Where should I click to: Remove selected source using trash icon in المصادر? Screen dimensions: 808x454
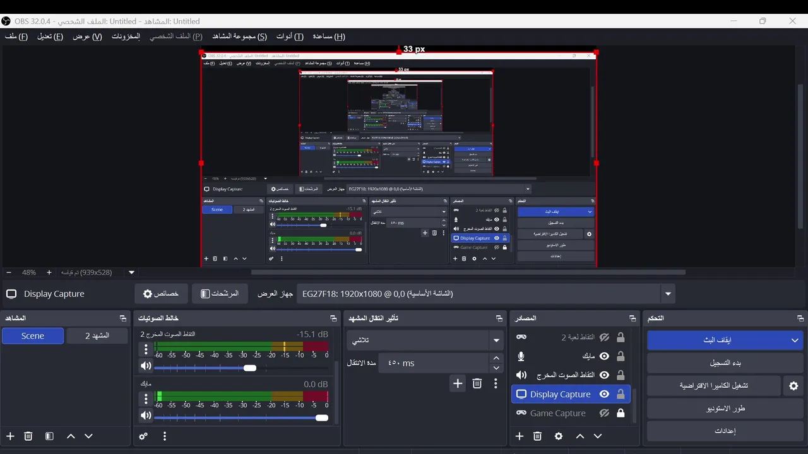(538, 436)
